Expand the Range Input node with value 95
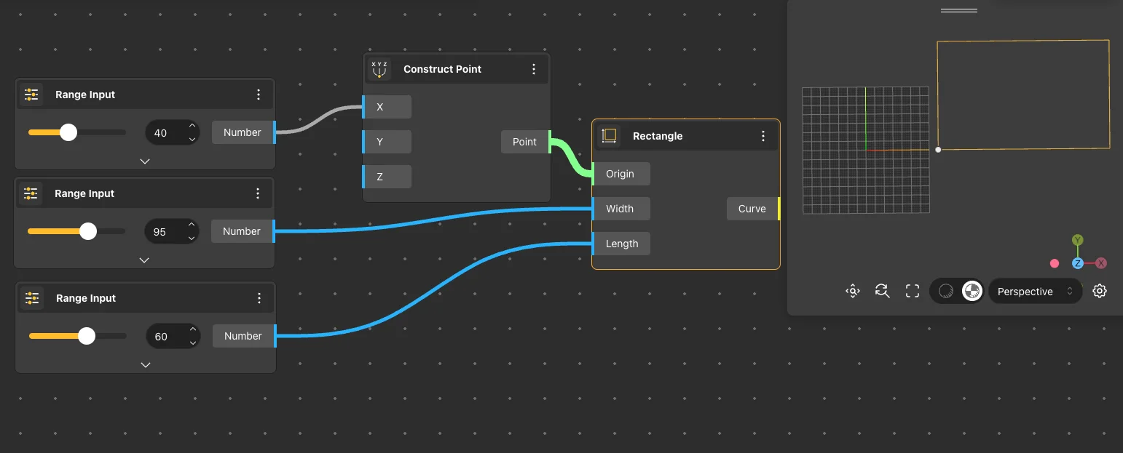 point(144,260)
